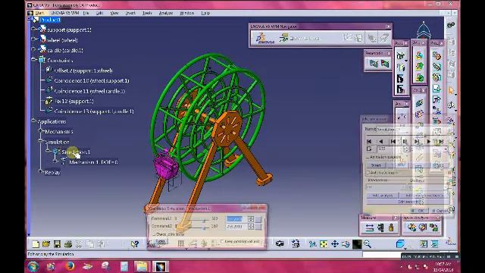Pause the simulation playback
Image resolution: width=485 pixels, height=273 pixels.
[405, 142]
